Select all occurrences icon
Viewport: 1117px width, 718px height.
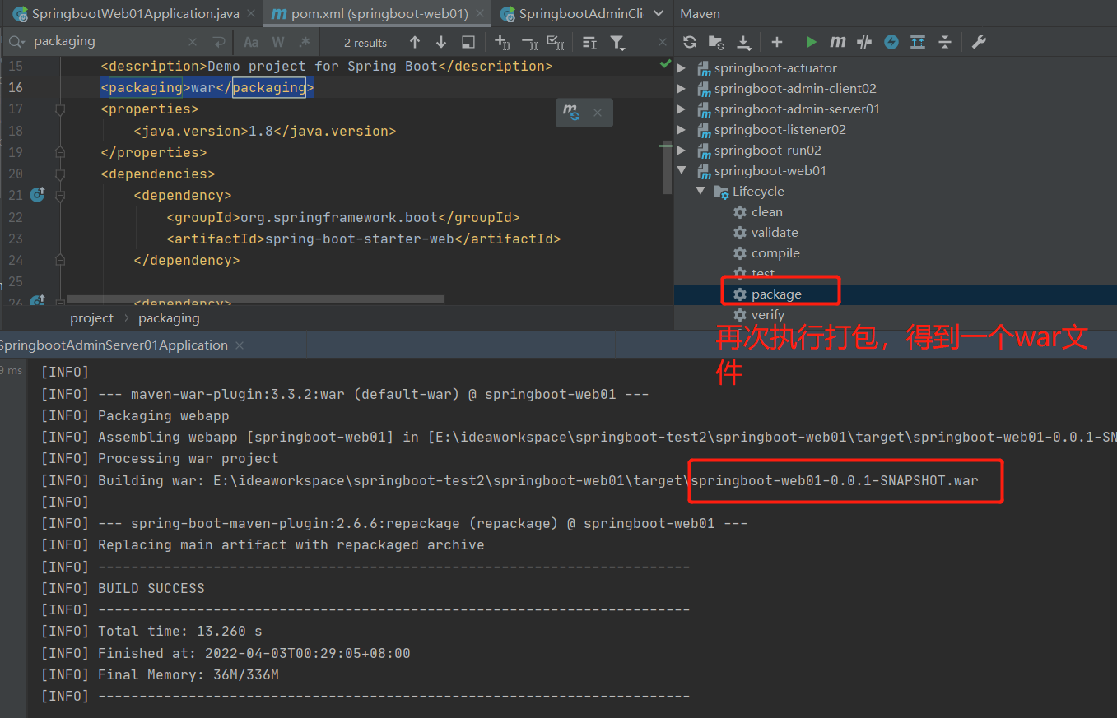coord(556,42)
